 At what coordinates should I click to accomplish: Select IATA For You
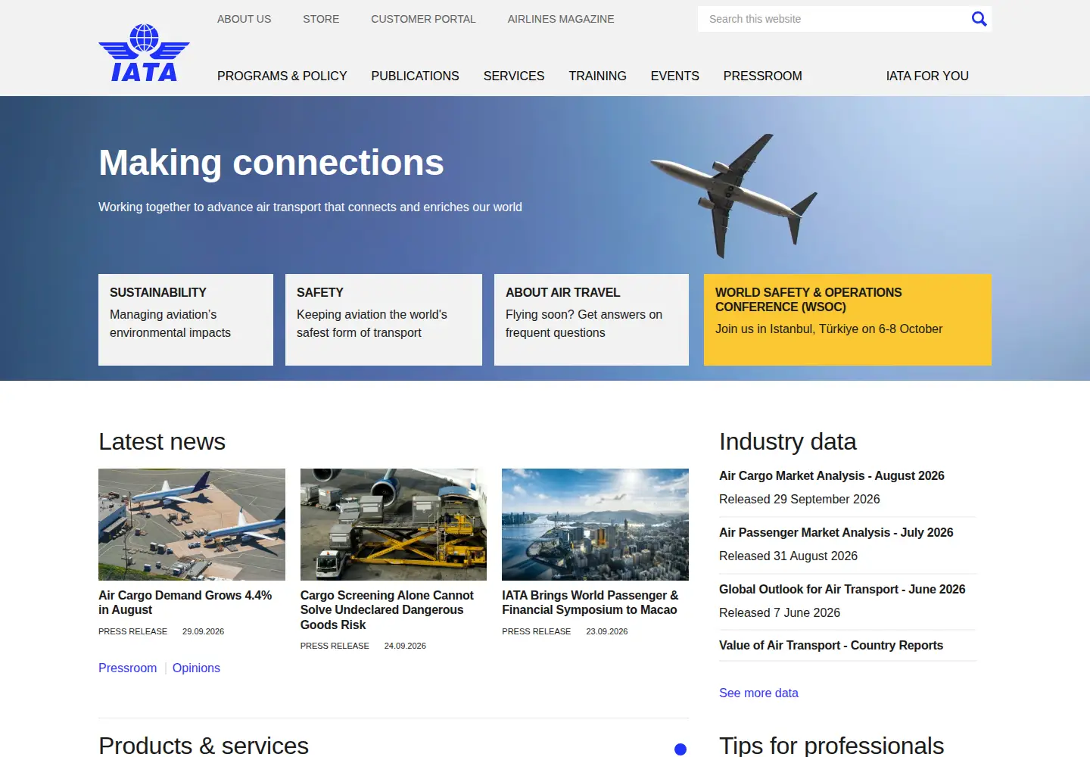pos(927,76)
